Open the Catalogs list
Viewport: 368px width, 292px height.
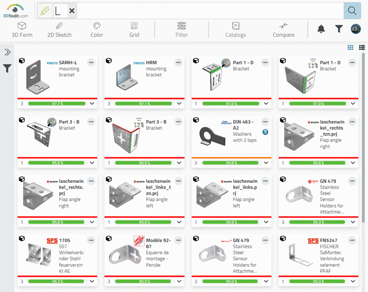click(x=236, y=30)
